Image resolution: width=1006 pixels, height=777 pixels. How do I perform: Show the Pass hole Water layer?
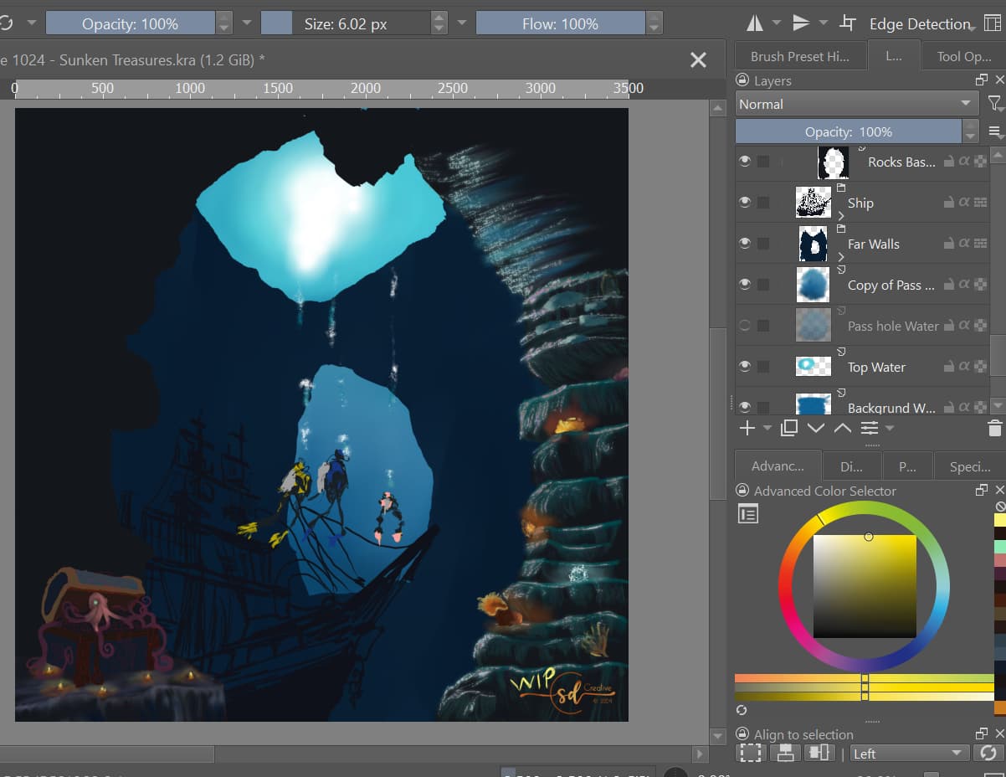click(x=745, y=326)
